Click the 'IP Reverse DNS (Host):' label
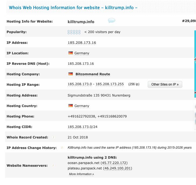This screenshot has height=185, width=196. 28,63
